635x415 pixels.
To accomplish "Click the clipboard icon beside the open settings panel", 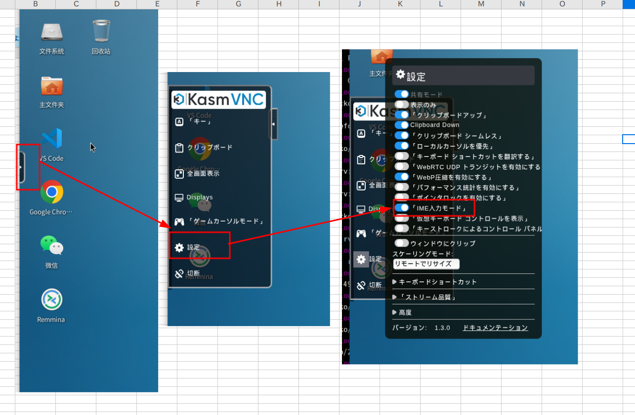I will 361,159.
